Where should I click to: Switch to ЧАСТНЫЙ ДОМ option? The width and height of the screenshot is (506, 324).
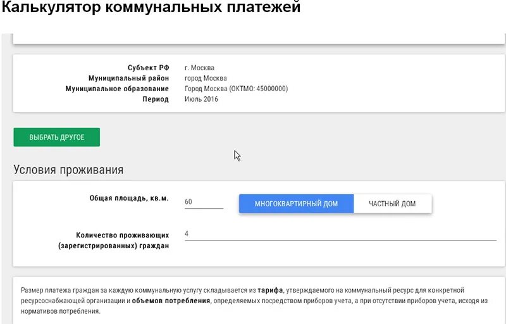click(392, 204)
